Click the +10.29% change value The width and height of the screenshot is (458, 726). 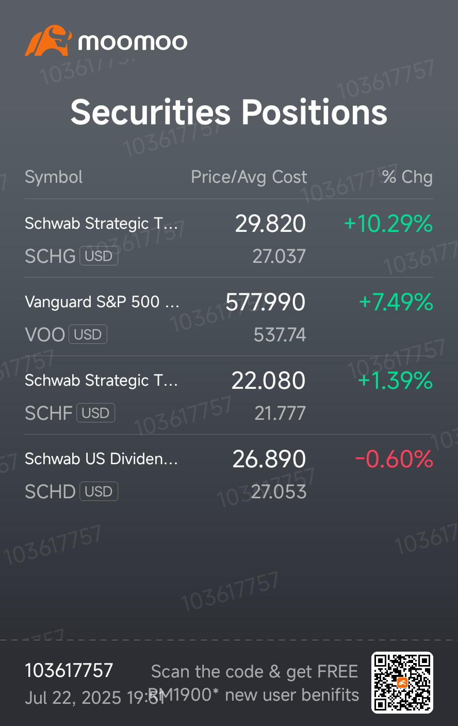[388, 224]
